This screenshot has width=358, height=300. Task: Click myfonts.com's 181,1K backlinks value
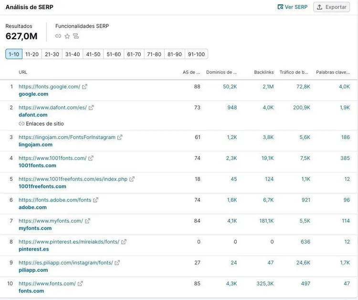266,221
